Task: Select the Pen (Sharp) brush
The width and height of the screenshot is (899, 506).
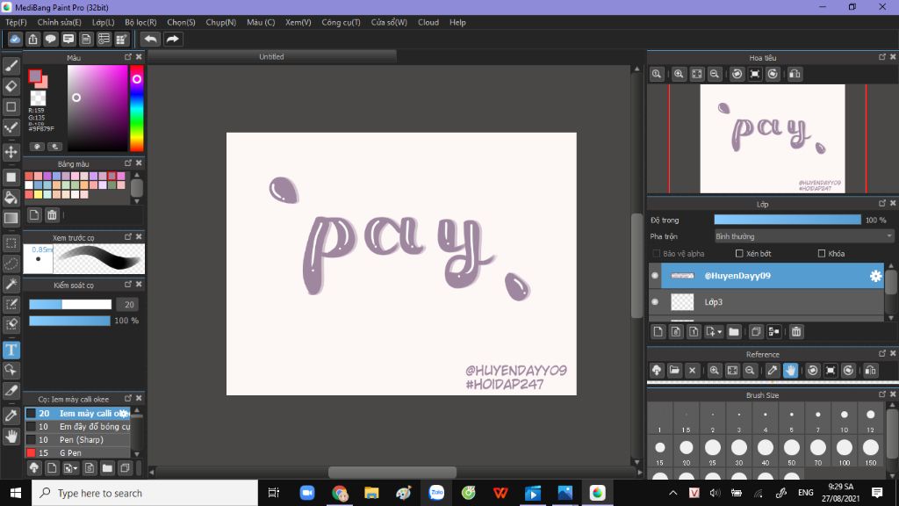Action: tap(77, 440)
